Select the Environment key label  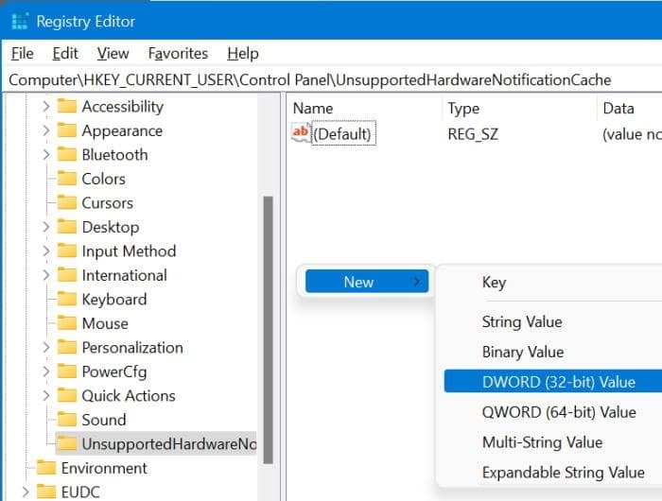pos(104,468)
